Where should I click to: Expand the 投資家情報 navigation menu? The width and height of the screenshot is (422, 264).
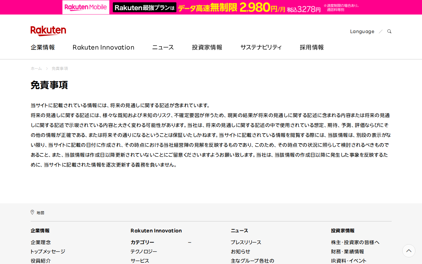click(x=207, y=47)
